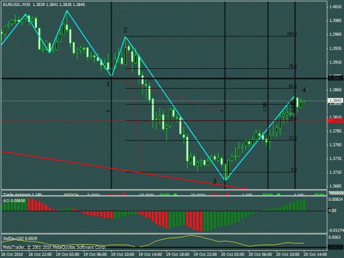Click the 19 Oct 14:00 time label
This screenshot has width=344, height=258.
[150, 254]
